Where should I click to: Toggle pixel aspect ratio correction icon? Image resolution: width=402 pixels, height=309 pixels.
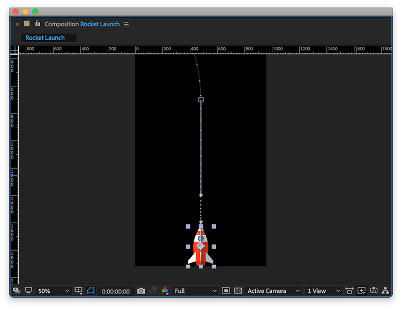tap(349, 291)
